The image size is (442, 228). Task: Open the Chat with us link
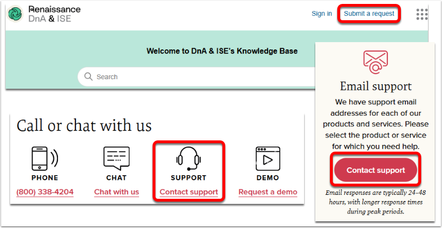pyautogui.click(x=117, y=192)
